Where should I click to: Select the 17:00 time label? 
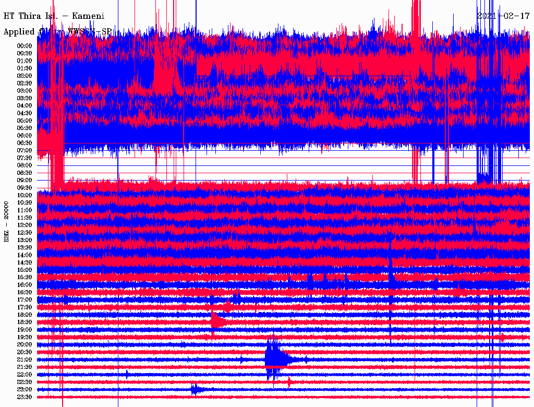25,300
